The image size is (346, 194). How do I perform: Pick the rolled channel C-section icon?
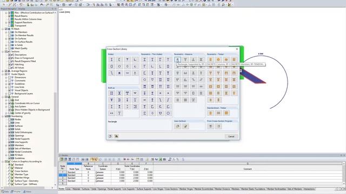click(x=119, y=59)
